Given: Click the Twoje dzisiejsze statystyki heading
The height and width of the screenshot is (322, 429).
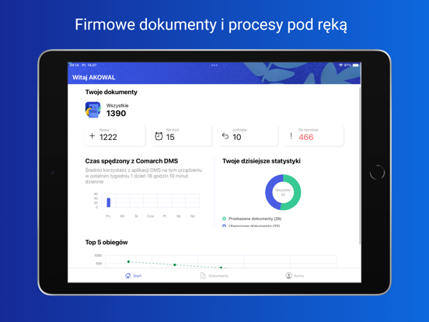Looking at the screenshot, I should [261, 161].
